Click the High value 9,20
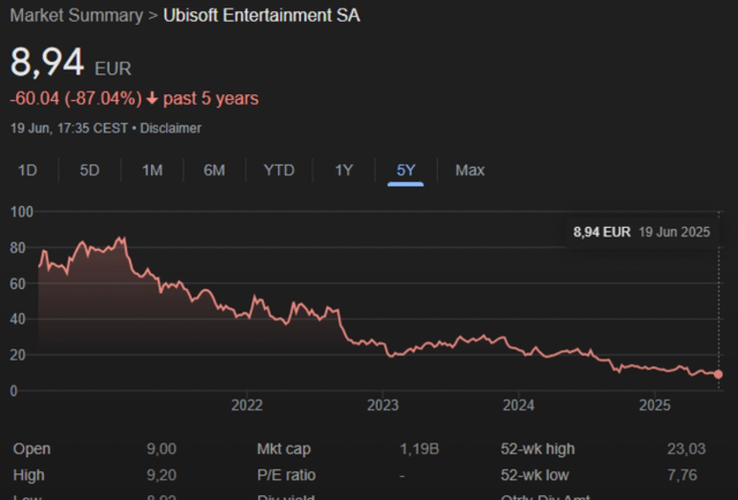 pyautogui.click(x=161, y=475)
